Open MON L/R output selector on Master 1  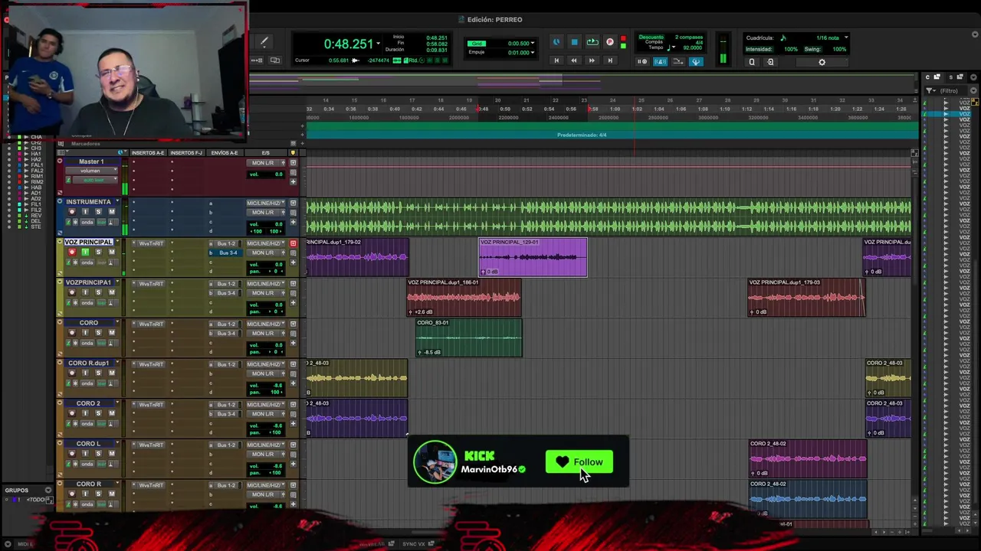264,163
